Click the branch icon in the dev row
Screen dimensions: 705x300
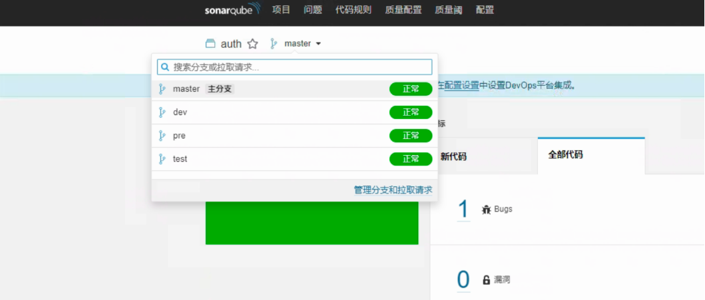162,112
